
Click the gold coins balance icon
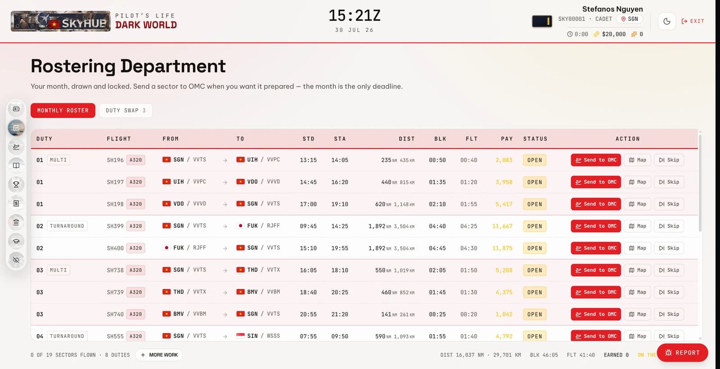tap(597, 34)
